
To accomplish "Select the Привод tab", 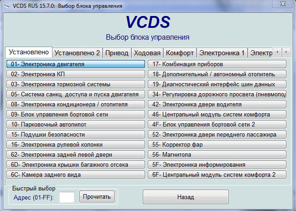I will [x=117, y=53].
